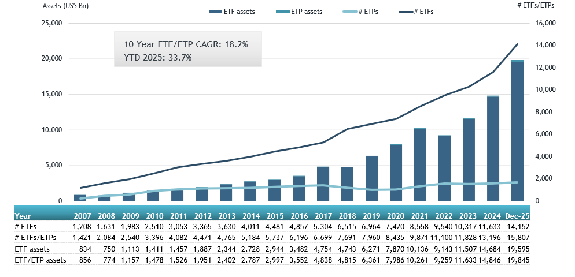The image size is (575, 277).
Task: Toggle the '# ETPs' legend label
Action: point(367,12)
